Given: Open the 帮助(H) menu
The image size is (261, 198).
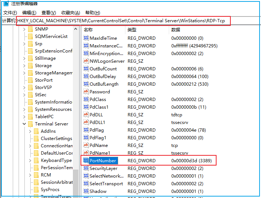Looking at the screenshot, I should pyautogui.click(x=93, y=13).
